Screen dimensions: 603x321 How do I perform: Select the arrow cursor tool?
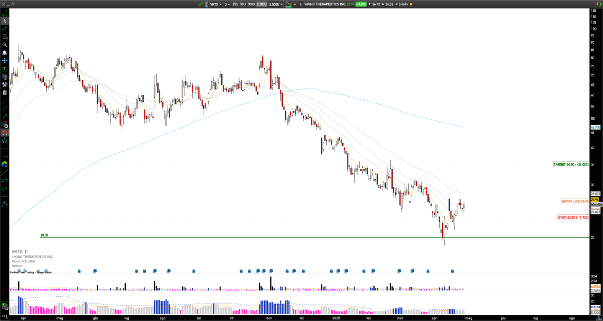pyautogui.click(x=5, y=21)
